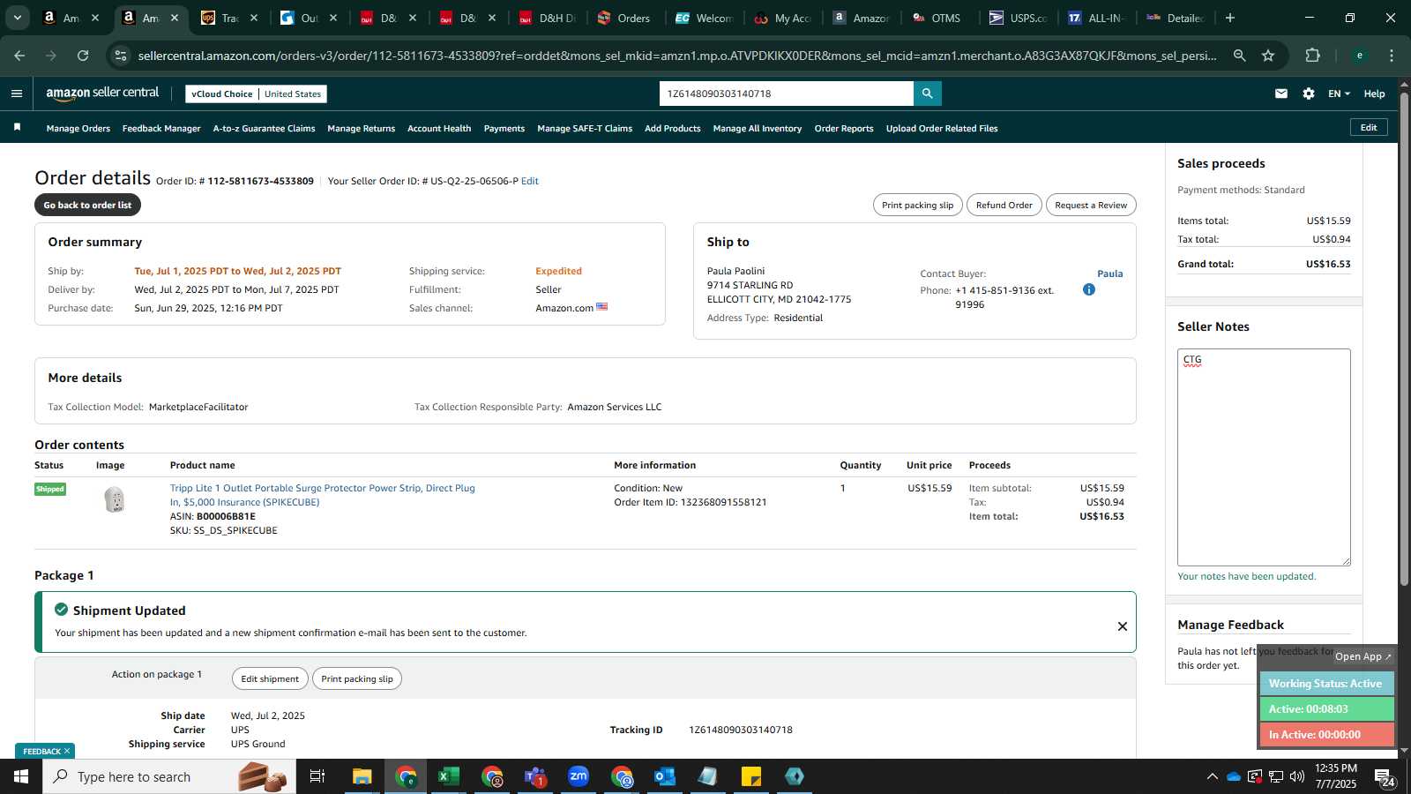View site information icon in address bar
The height and width of the screenshot is (794, 1411).
click(122, 56)
